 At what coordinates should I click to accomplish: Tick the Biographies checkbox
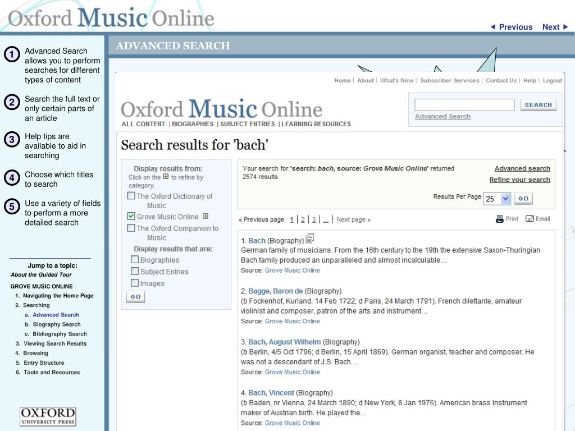[x=135, y=259]
